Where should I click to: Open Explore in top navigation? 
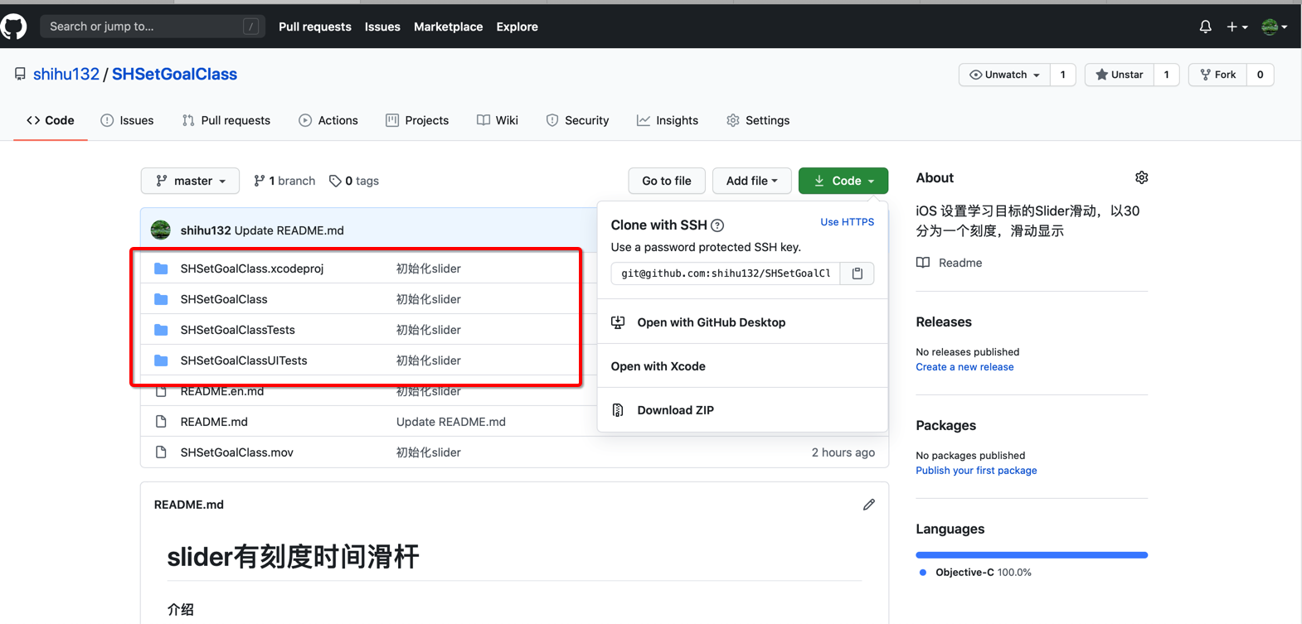[x=517, y=27]
